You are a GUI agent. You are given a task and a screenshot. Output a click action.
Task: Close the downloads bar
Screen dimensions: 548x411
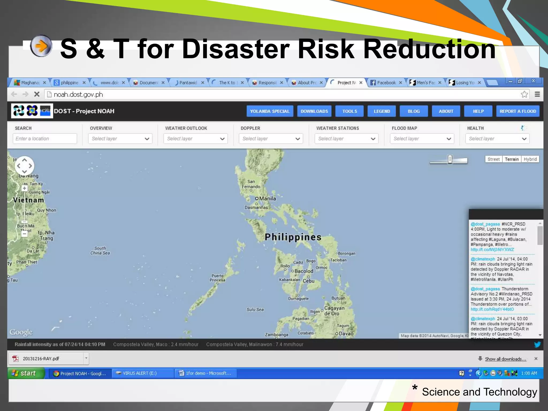coord(536,359)
